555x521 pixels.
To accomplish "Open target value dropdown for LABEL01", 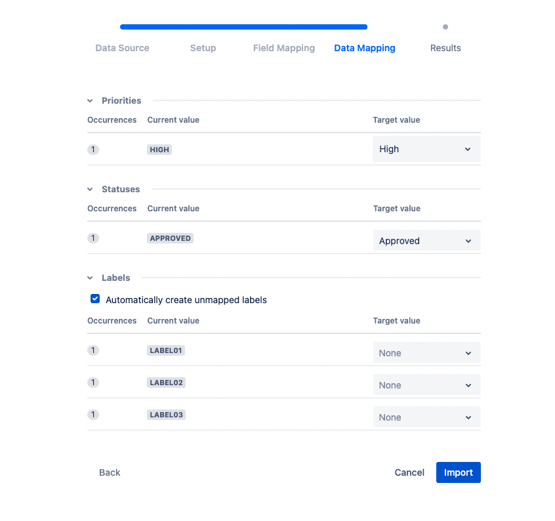I will 426,353.
